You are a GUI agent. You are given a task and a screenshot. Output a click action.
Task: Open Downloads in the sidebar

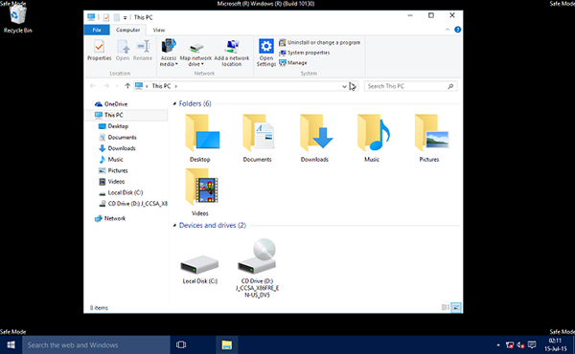(x=117, y=148)
